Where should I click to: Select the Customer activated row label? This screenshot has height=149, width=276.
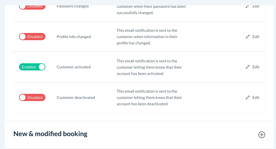[x=74, y=67]
